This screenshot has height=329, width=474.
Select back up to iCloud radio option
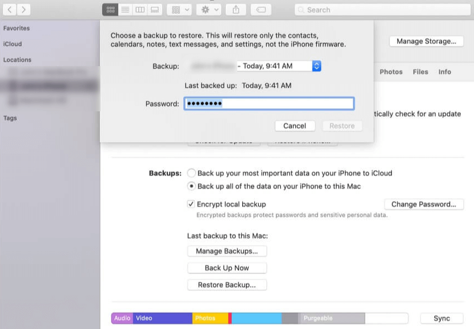pos(191,173)
